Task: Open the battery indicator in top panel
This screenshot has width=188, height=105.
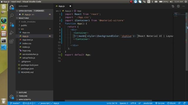Action: 164,2
